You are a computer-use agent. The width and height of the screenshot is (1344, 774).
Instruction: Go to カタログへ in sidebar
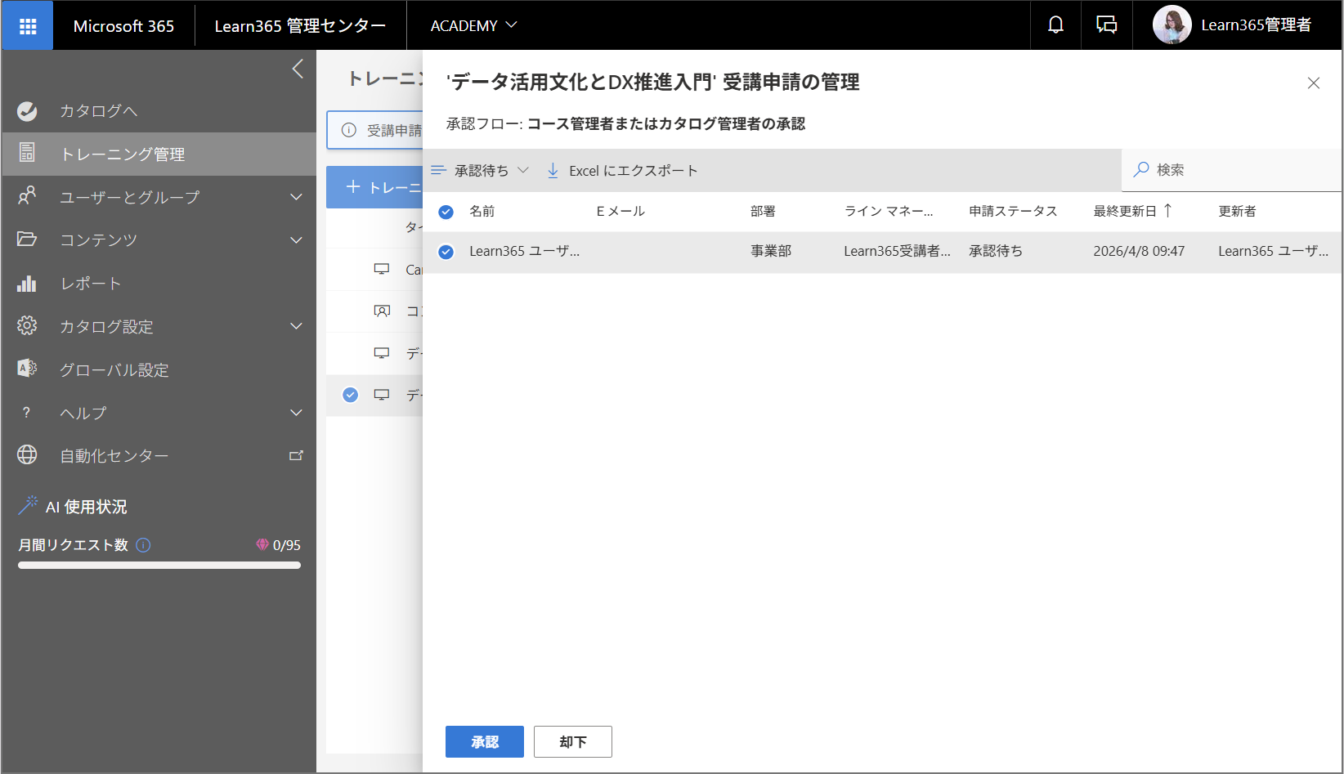click(x=159, y=111)
